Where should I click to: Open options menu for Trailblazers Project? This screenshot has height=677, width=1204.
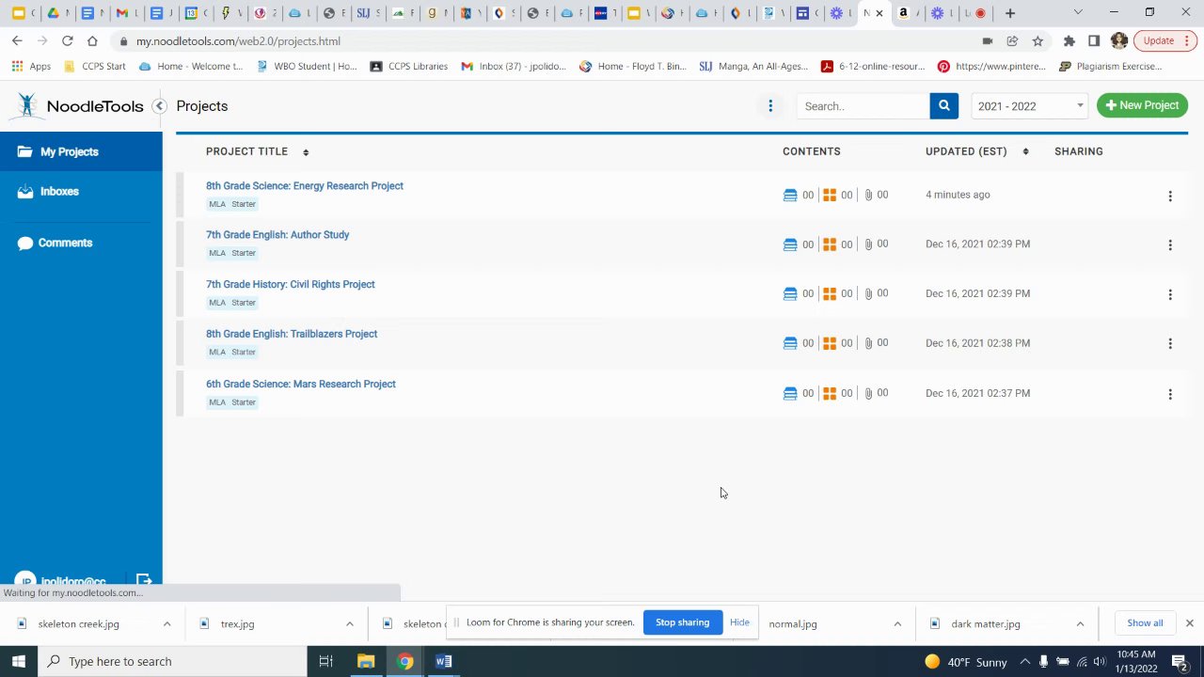(1170, 343)
